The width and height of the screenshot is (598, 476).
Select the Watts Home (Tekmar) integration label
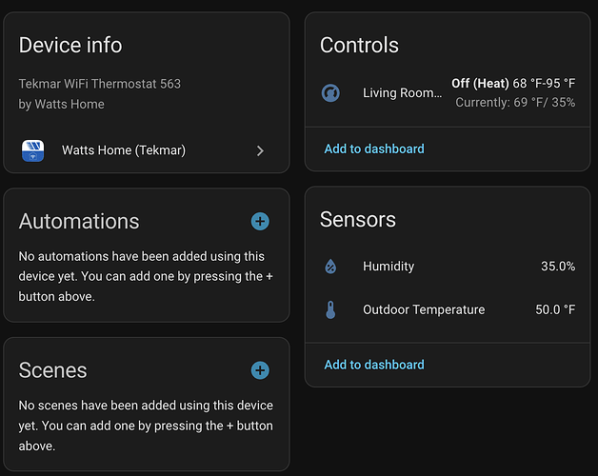(x=124, y=150)
